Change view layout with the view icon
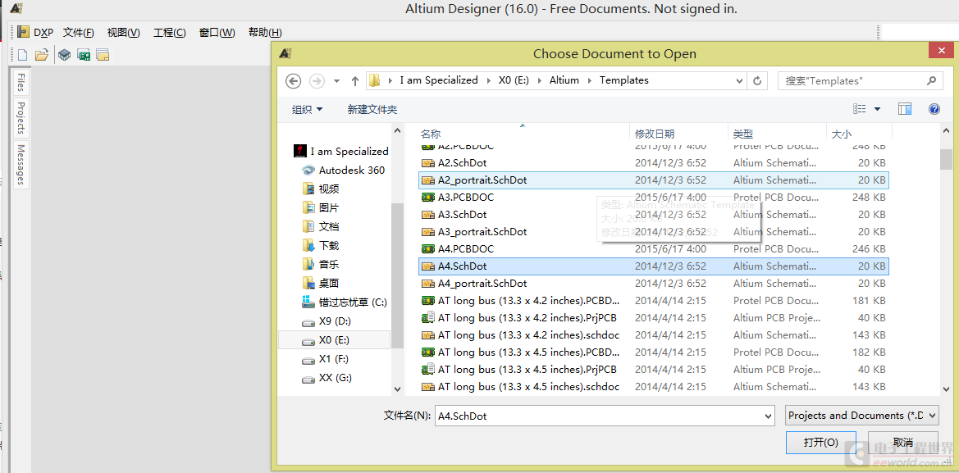Viewport: 959px width, 473px height. (859, 109)
